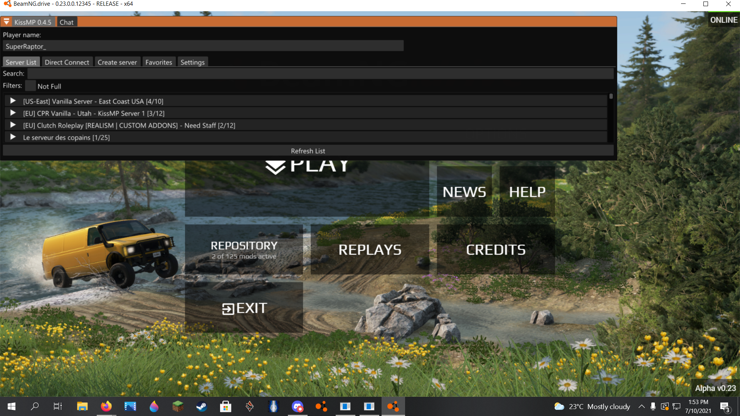The height and width of the screenshot is (416, 740).
Task: Open the notification center icon
Action: click(725, 407)
